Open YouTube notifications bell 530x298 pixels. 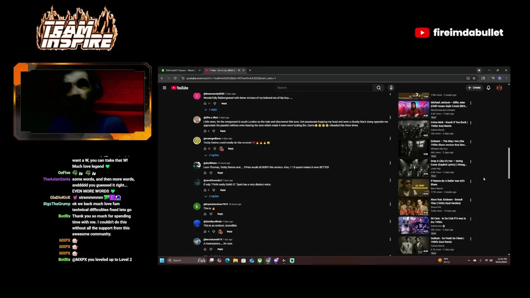coord(489,88)
